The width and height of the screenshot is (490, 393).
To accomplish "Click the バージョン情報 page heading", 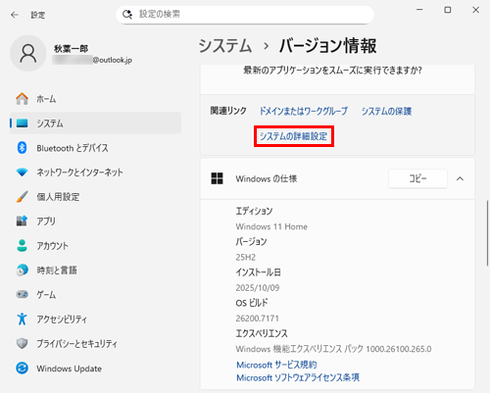I will [328, 45].
